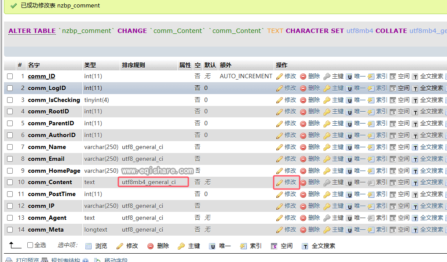
Task: Click the bottom toolbar delete icon
Action: (x=150, y=246)
